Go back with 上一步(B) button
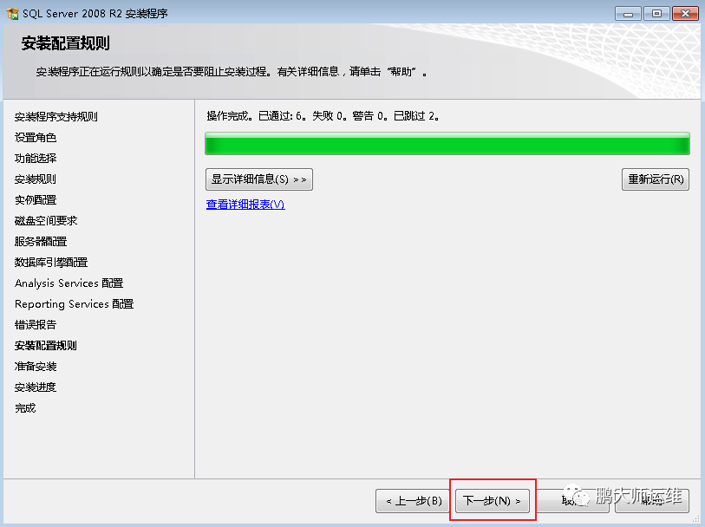 (x=412, y=500)
